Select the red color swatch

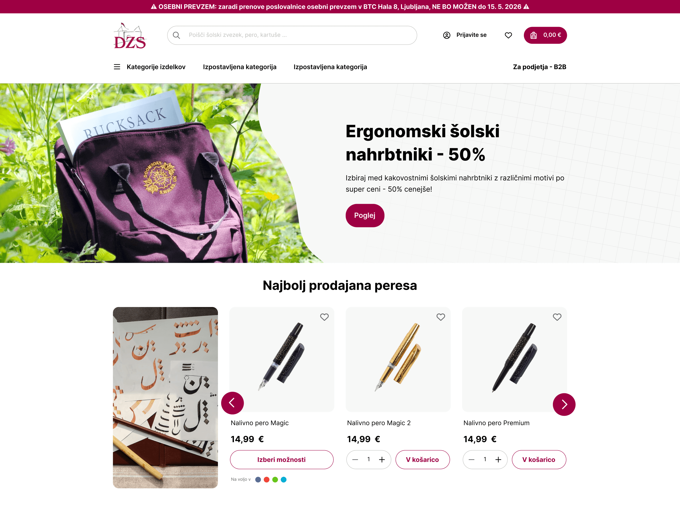(266, 479)
